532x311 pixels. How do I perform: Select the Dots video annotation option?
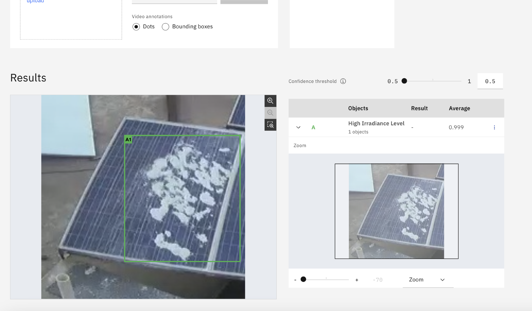pyautogui.click(x=136, y=27)
